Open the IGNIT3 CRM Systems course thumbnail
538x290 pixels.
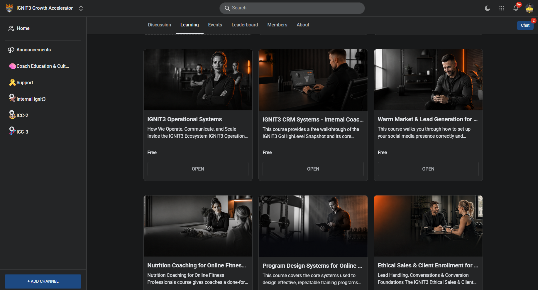[x=313, y=80]
